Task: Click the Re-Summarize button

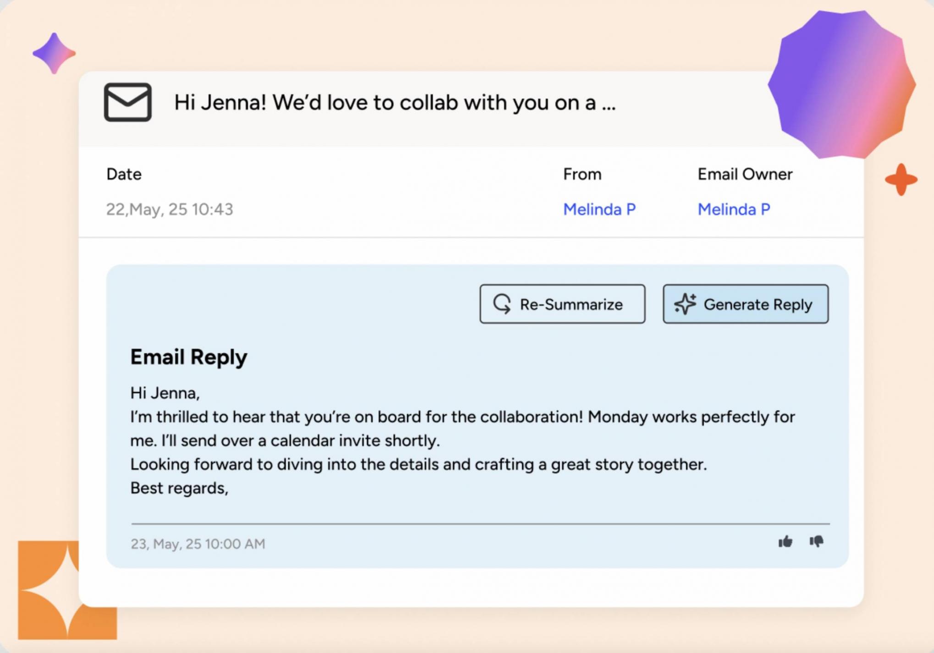Action: (x=562, y=304)
